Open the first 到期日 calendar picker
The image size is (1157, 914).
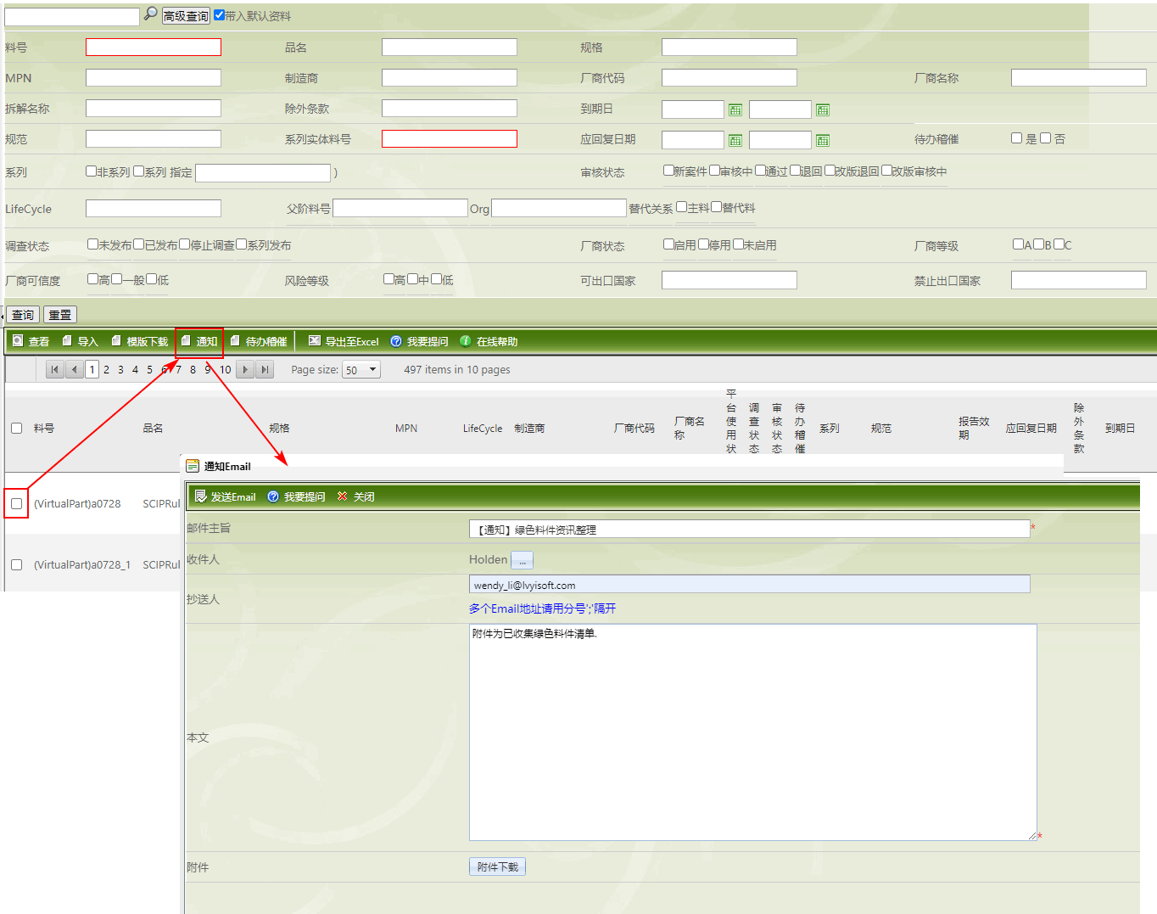point(735,109)
